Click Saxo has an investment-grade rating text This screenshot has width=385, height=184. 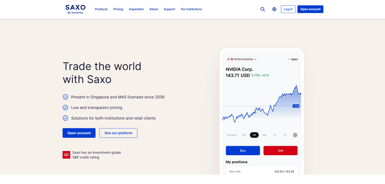point(97,155)
